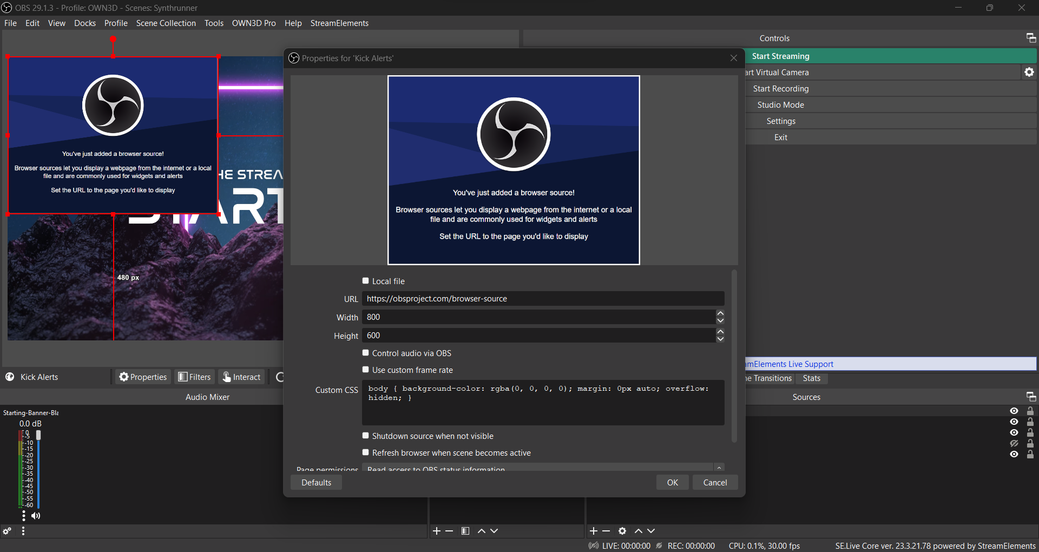Open the Tools menu
Image resolution: width=1039 pixels, height=552 pixels.
214,23
